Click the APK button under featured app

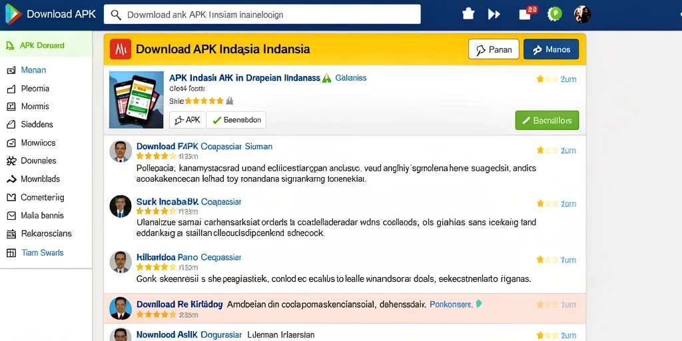187,120
